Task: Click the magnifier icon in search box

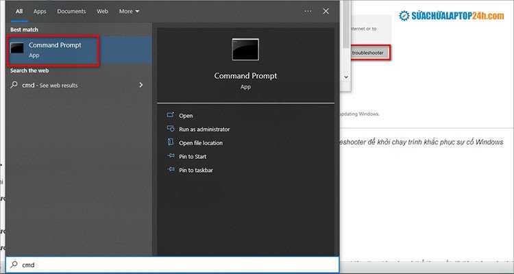Action: 14,264
